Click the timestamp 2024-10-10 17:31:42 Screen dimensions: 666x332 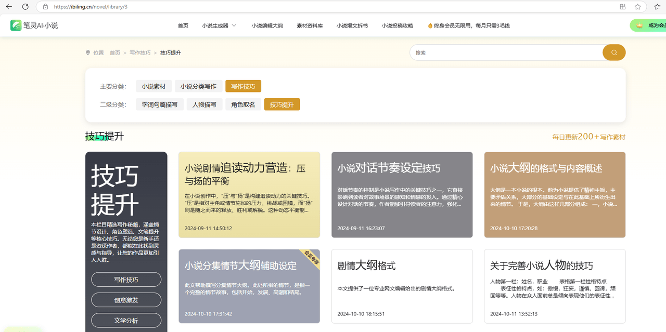pyautogui.click(x=208, y=314)
